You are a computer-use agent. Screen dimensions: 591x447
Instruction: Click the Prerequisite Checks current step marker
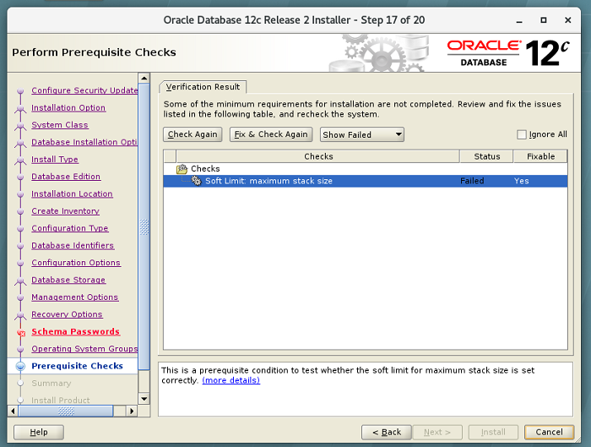tap(20, 367)
